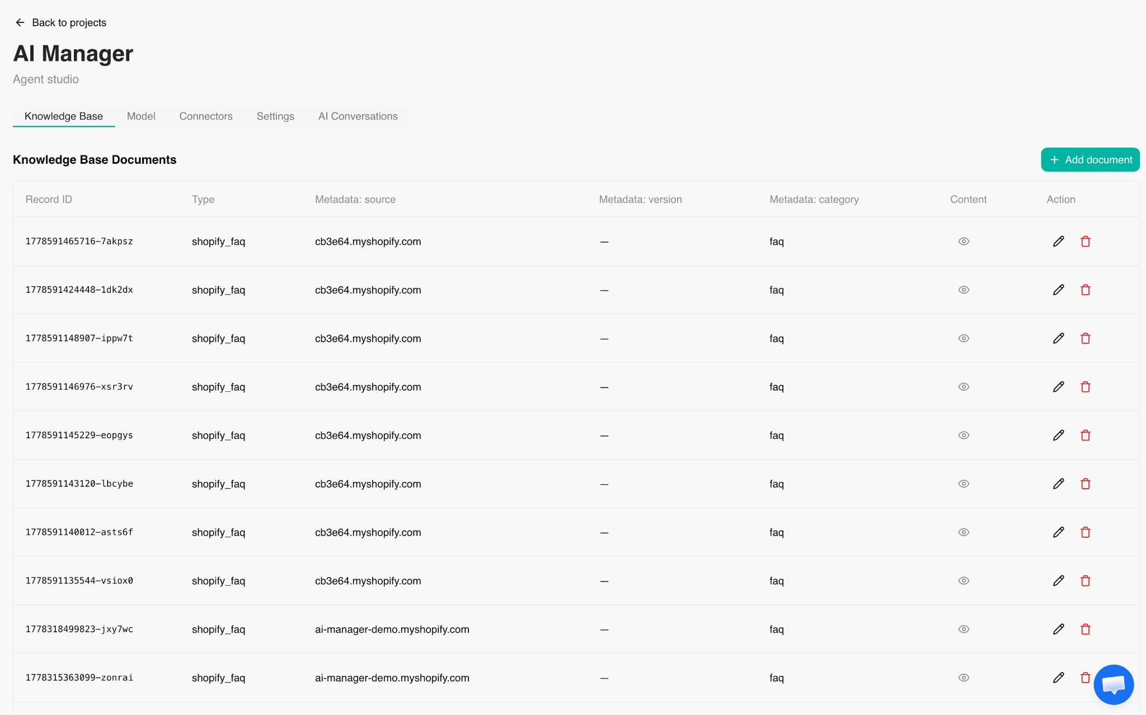Edit record 1778591465716-7akpsz with pencil icon
1146x715 pixels.
[x=1058, y=242]
